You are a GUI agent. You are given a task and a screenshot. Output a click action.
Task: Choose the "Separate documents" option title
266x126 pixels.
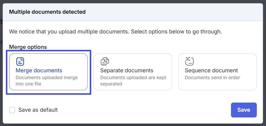point(127,70)
